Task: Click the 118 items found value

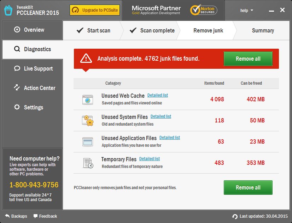Action: pyautogui.click(x=220, y=120)
